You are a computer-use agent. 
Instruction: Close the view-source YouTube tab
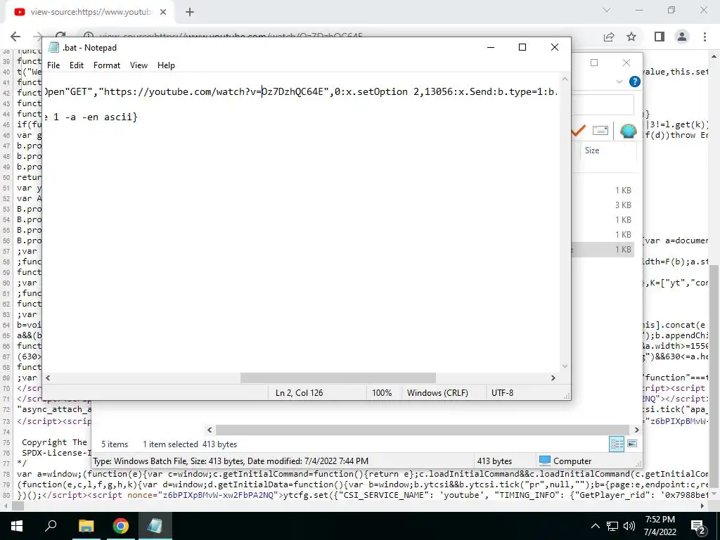click(x=163, y=12)
